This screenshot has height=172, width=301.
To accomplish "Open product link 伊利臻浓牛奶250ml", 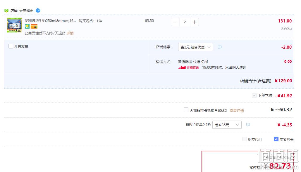I will (x=51, y=21).
